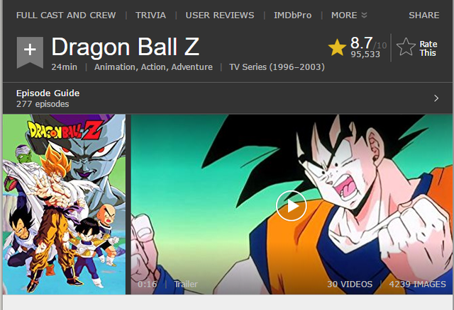Add Dragon Ball Z to Watchlist ribbon
This screenshot has height=310, width=454.
click(x=30, y=52)
